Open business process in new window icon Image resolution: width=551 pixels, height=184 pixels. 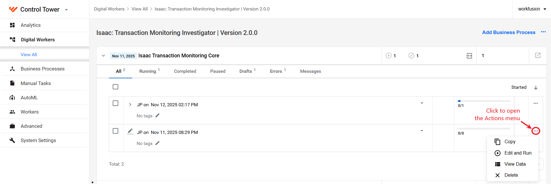pos(538,55)
